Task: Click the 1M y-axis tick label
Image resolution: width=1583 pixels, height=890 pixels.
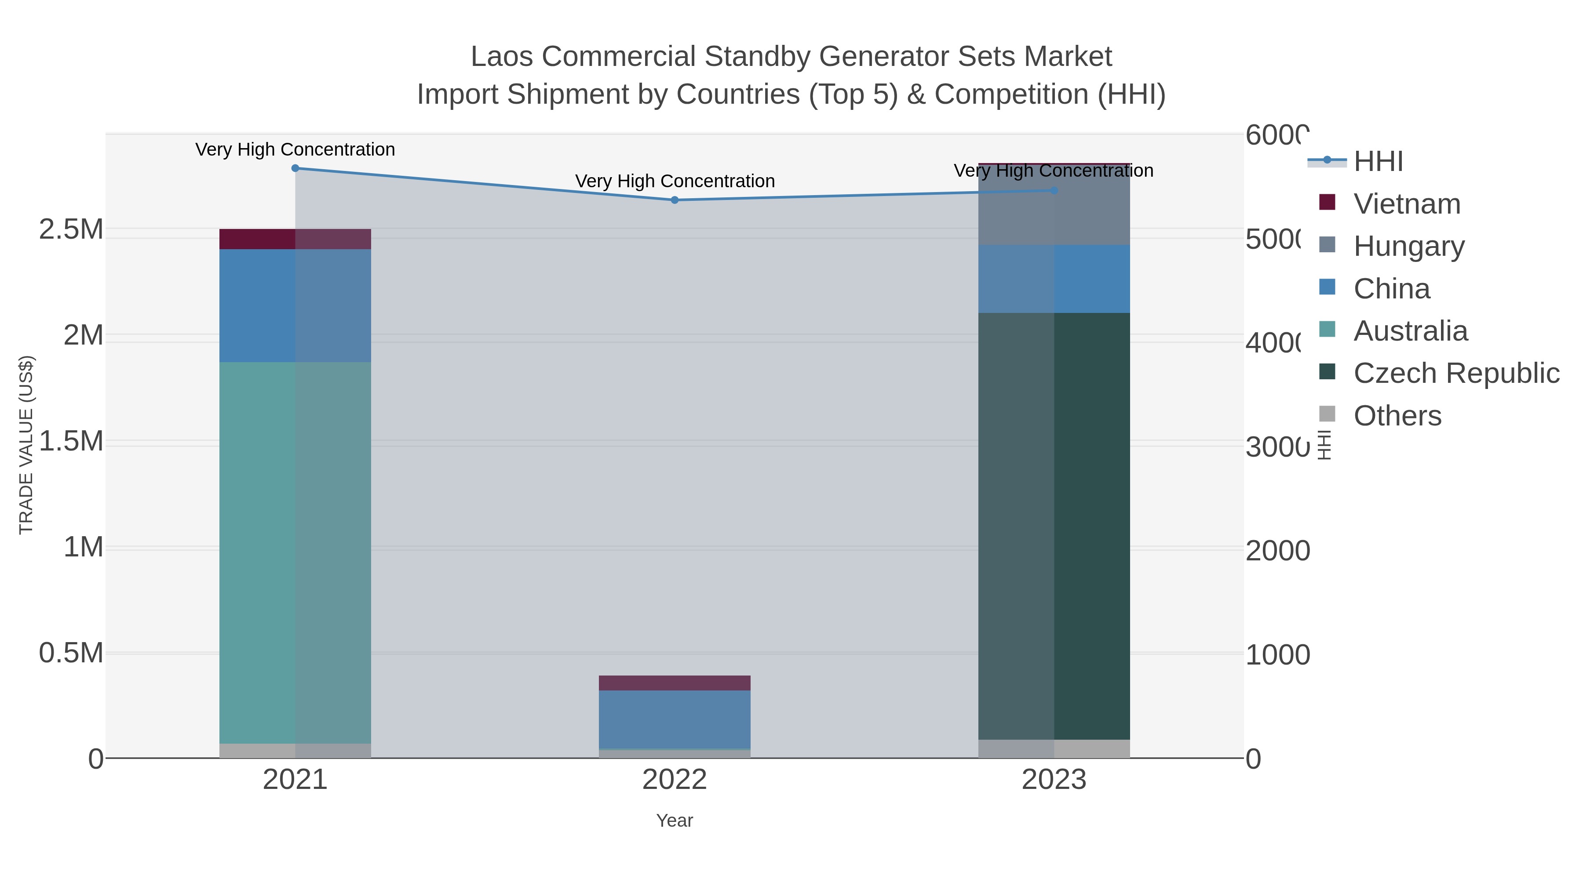Action: coord(84,547)
